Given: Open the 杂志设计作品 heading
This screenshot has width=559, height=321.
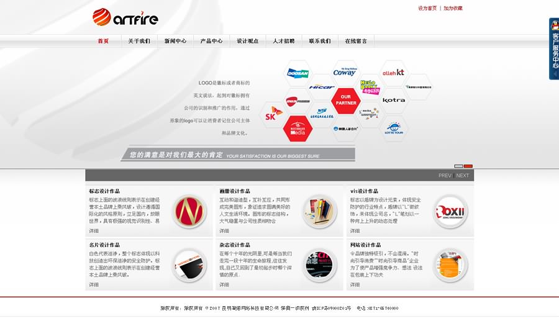Looking at the screenshot, I should pos(235,245).
